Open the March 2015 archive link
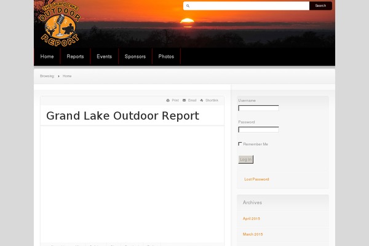 pos(253,234)
